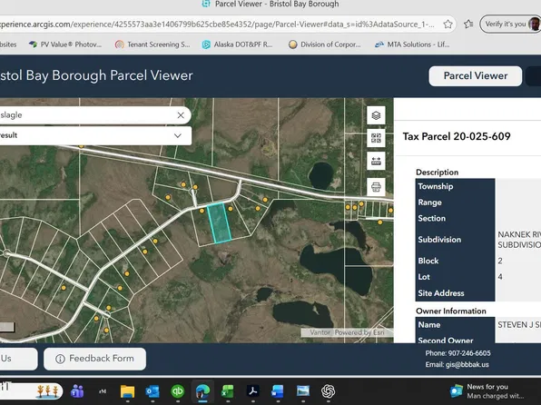Open the MTA Solutions bookmark
Screen dimensions: 541x405
click(x=412, y=44)
